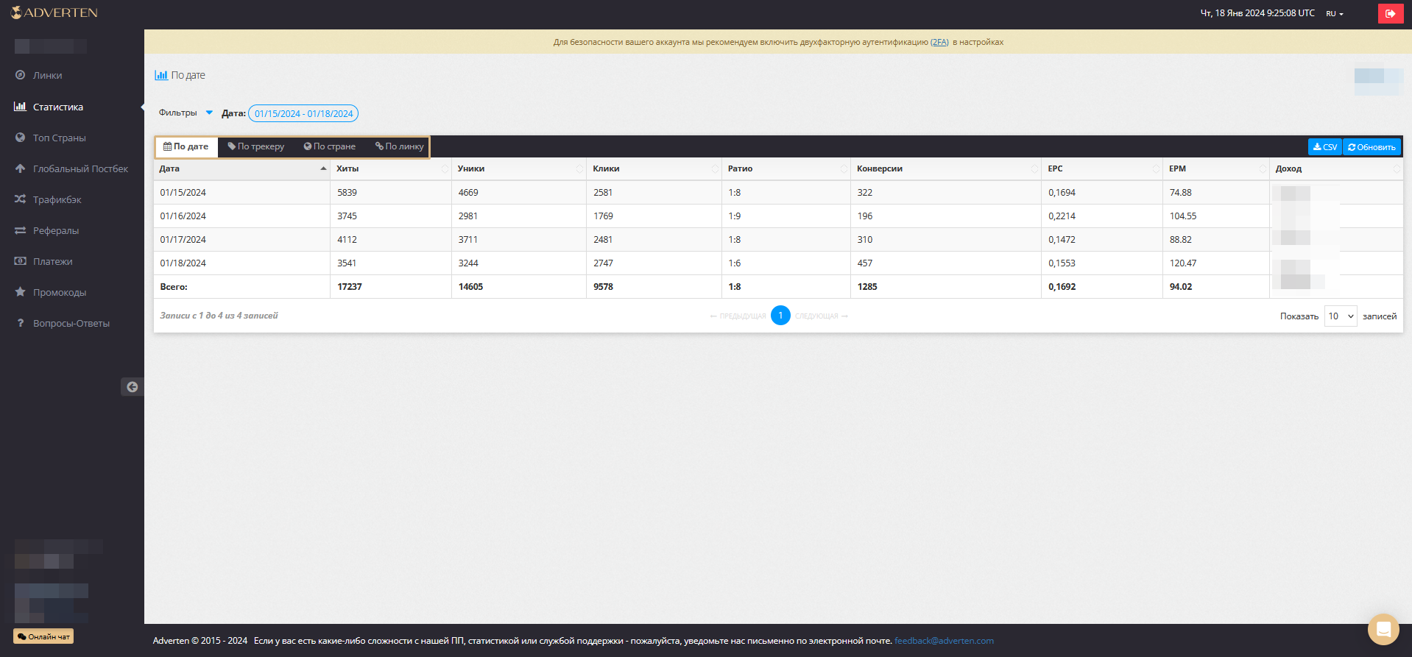Click EPC value 0,2214
Image resolution: width=1412 pixels, height=657 pixels.
tap(1062, 216)
